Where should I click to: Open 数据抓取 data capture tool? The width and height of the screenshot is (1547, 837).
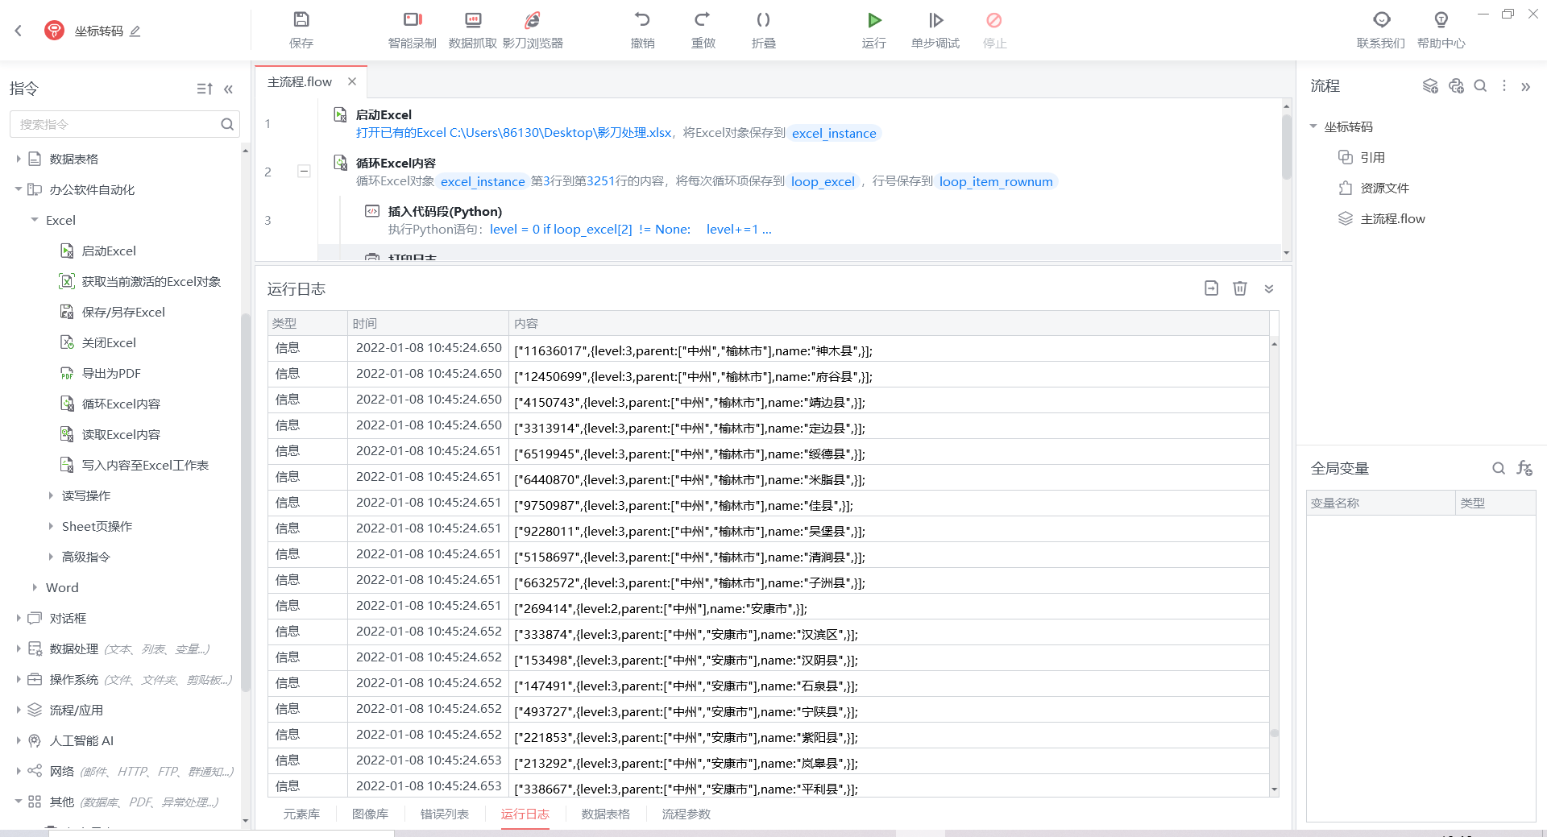pos(473,30)
